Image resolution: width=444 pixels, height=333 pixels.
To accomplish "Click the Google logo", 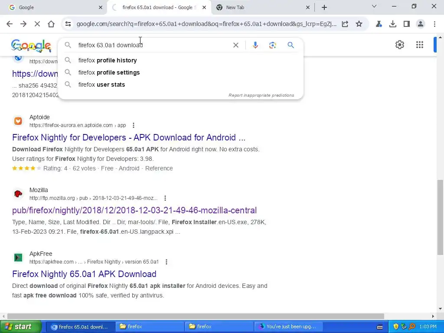I will pos(31,45).
